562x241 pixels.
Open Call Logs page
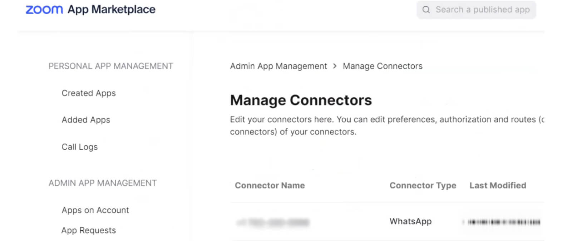(x=79, y=147)
